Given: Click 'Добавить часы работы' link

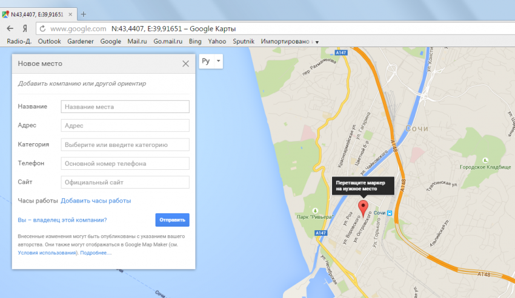Looking at the screenshot, I should click(96, 201).
